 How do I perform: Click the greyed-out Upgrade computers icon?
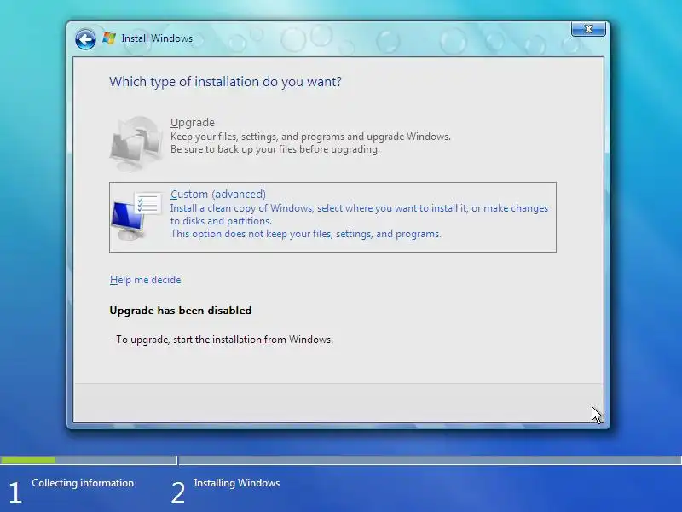point(136,143)
